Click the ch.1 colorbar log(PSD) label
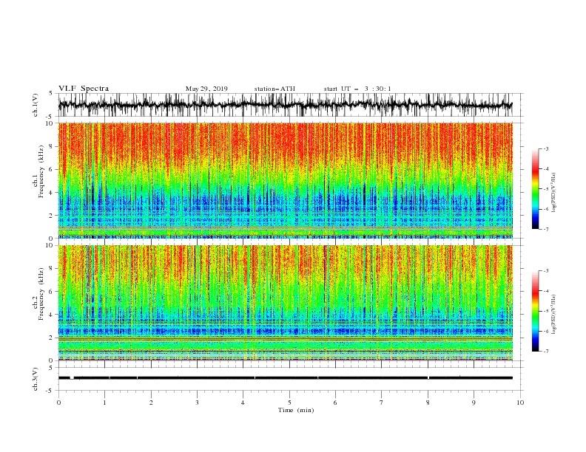The image size is (586, 452). pos(553,193)
